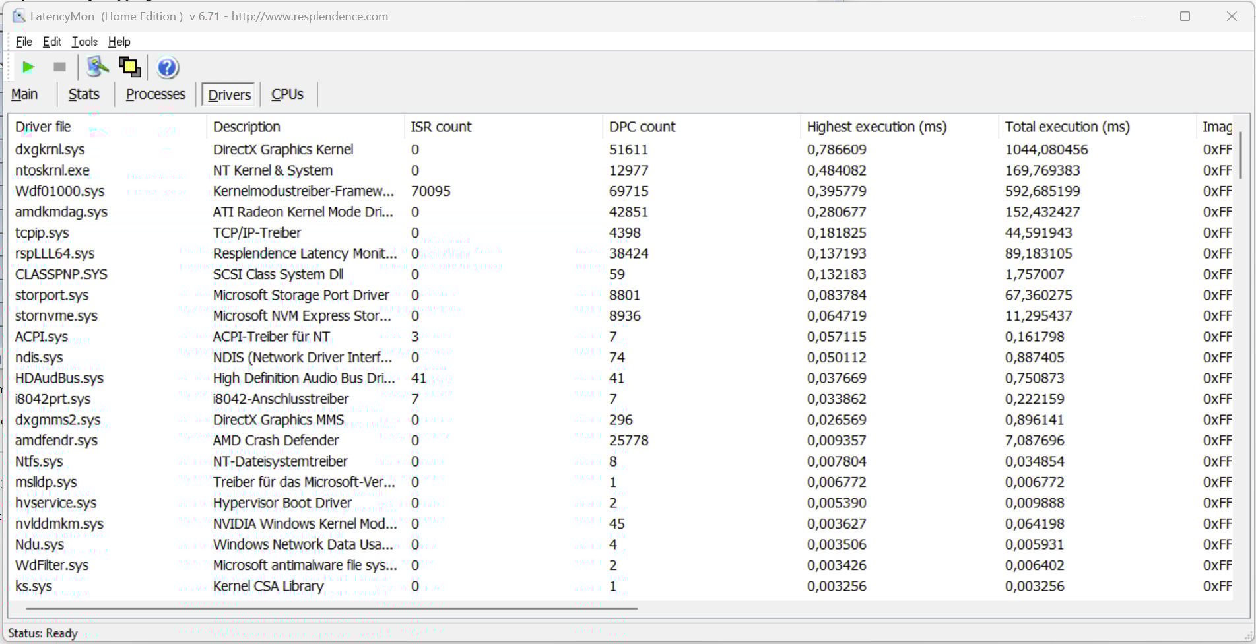This screenshot has width=1256, height=644.
Task: Open the blue help question mark icon
Action: click(x=168, y=67)
